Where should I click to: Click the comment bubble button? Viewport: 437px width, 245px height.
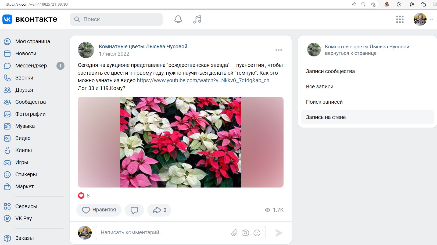(134, 210)
